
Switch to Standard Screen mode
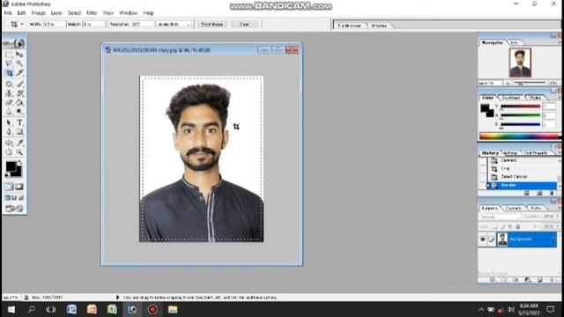tap(8, 197)
